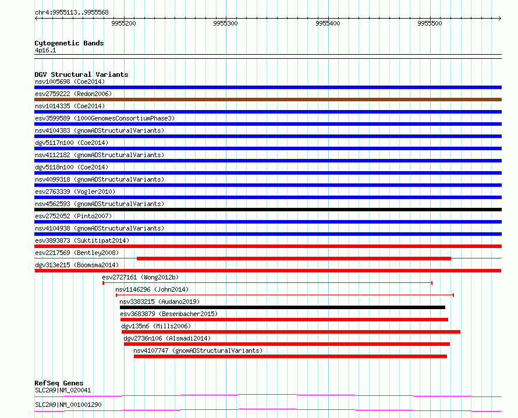The width and height of the screenshot is (518, 418).
Task: Open nsv3383215 (Audano2019) label
Action: pos(159,302)
